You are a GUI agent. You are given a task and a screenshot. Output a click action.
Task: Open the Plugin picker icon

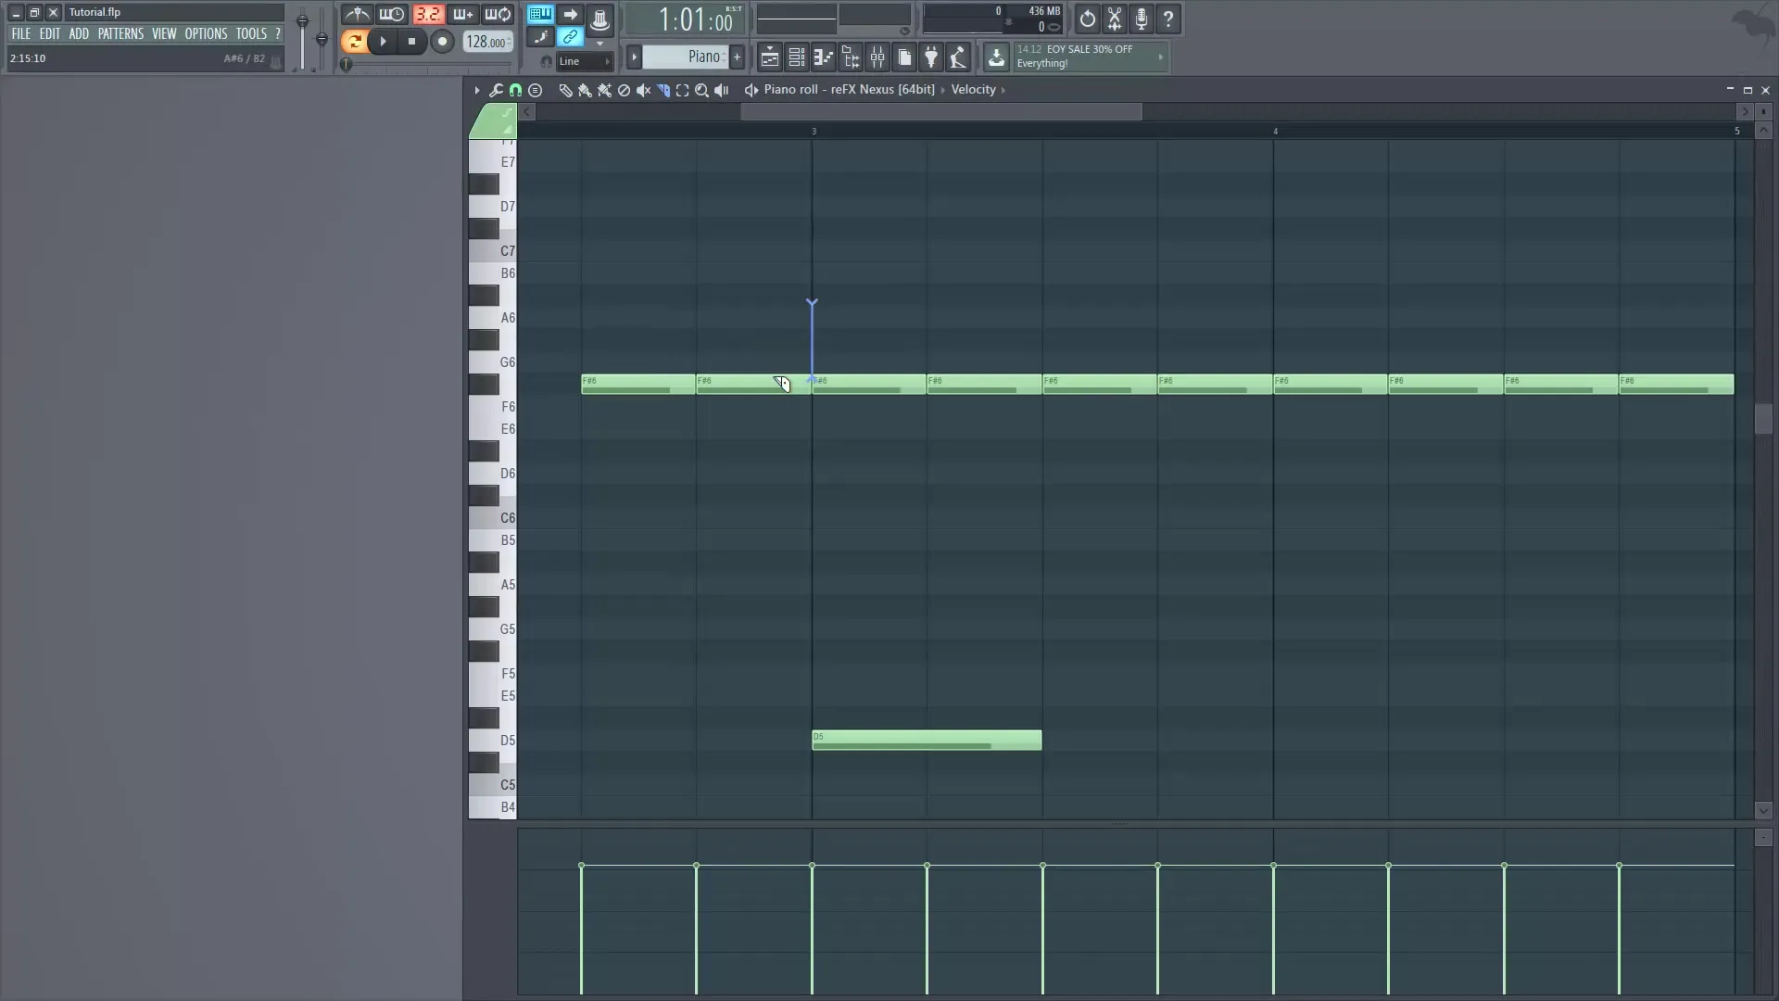931,57
